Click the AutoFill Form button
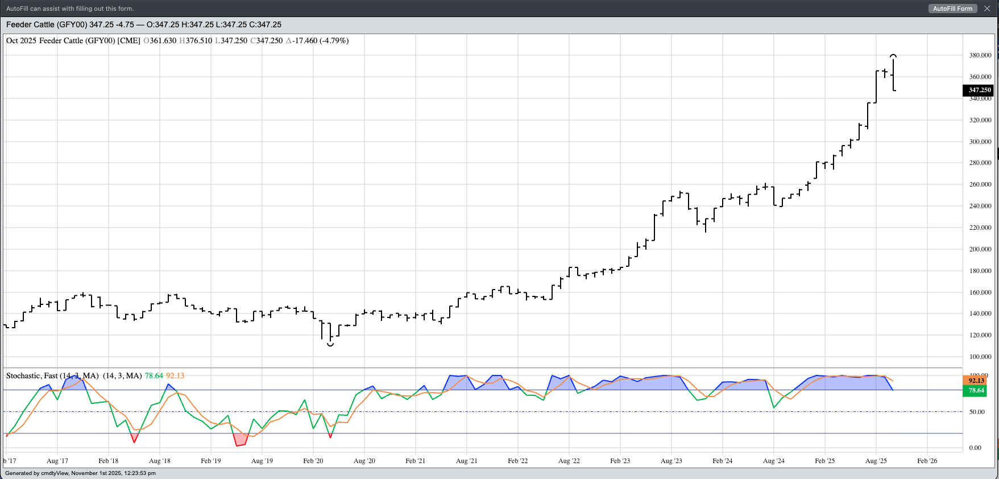 tap(952, 9)
